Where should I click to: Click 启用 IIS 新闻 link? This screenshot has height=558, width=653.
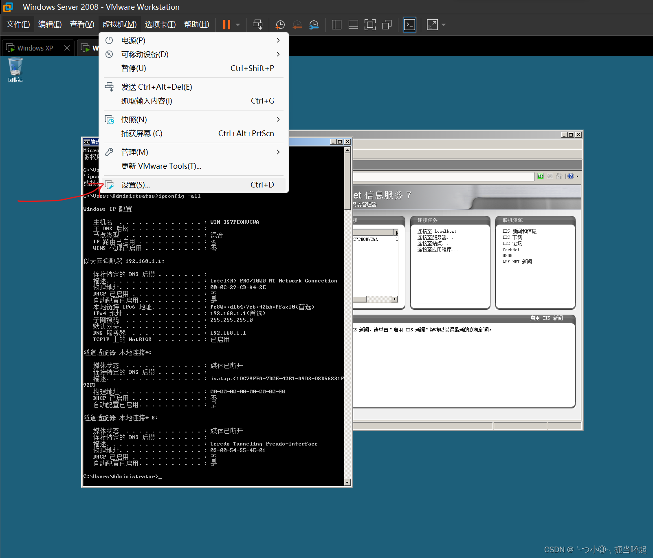pos(546,318)
